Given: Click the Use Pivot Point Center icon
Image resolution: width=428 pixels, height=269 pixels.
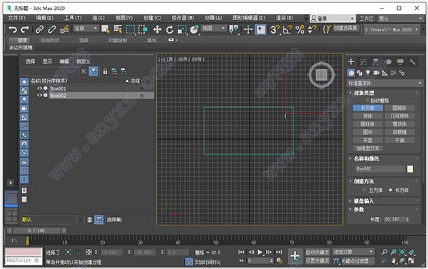Looking at the screenshot, I should click(234, 29).
